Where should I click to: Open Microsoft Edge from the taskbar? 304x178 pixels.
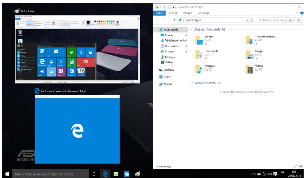coord(105,174)
